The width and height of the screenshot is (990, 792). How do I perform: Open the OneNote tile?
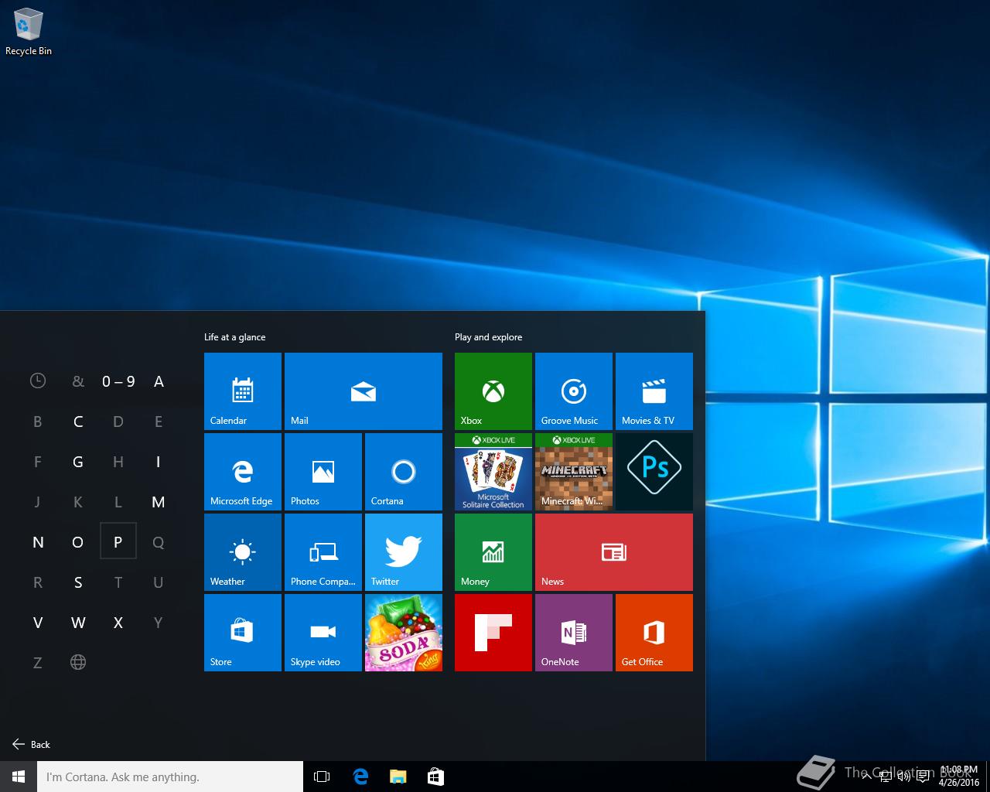574,633
